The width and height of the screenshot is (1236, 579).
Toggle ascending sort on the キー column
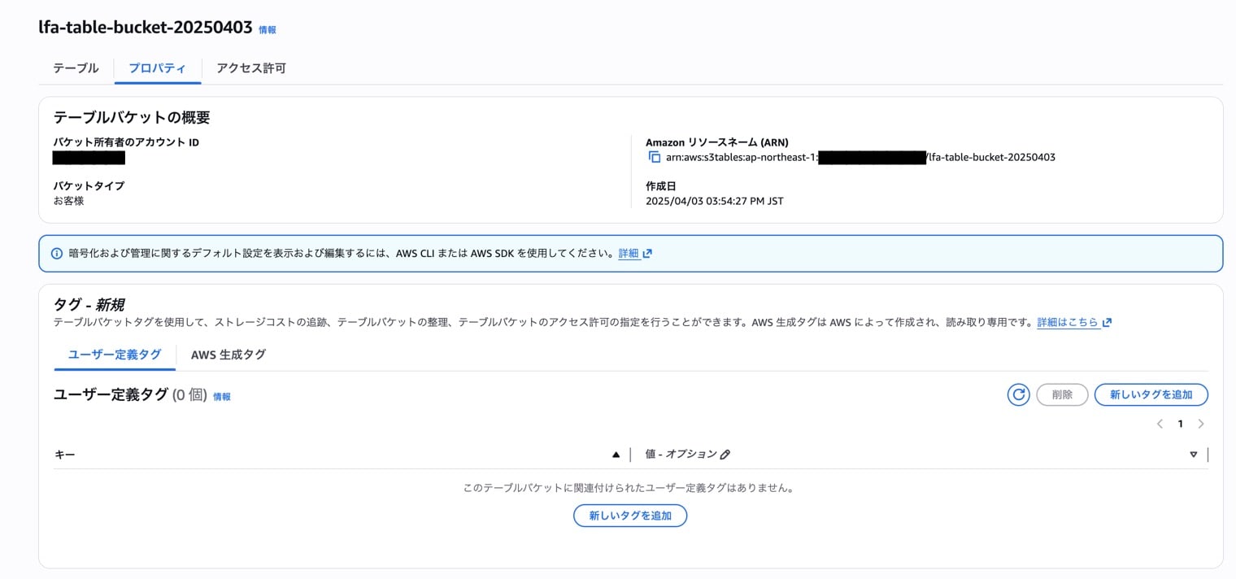tap(618, 454)
